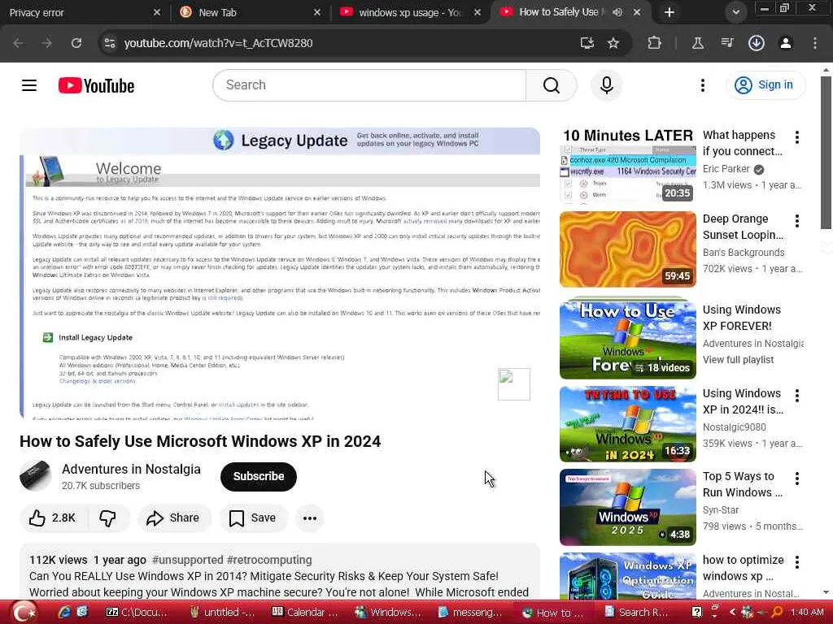
Task: Start voice search with microphone icon
Action: coord(607,84)
